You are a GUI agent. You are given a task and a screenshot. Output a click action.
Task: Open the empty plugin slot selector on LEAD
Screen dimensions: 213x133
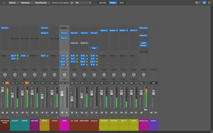64,28
